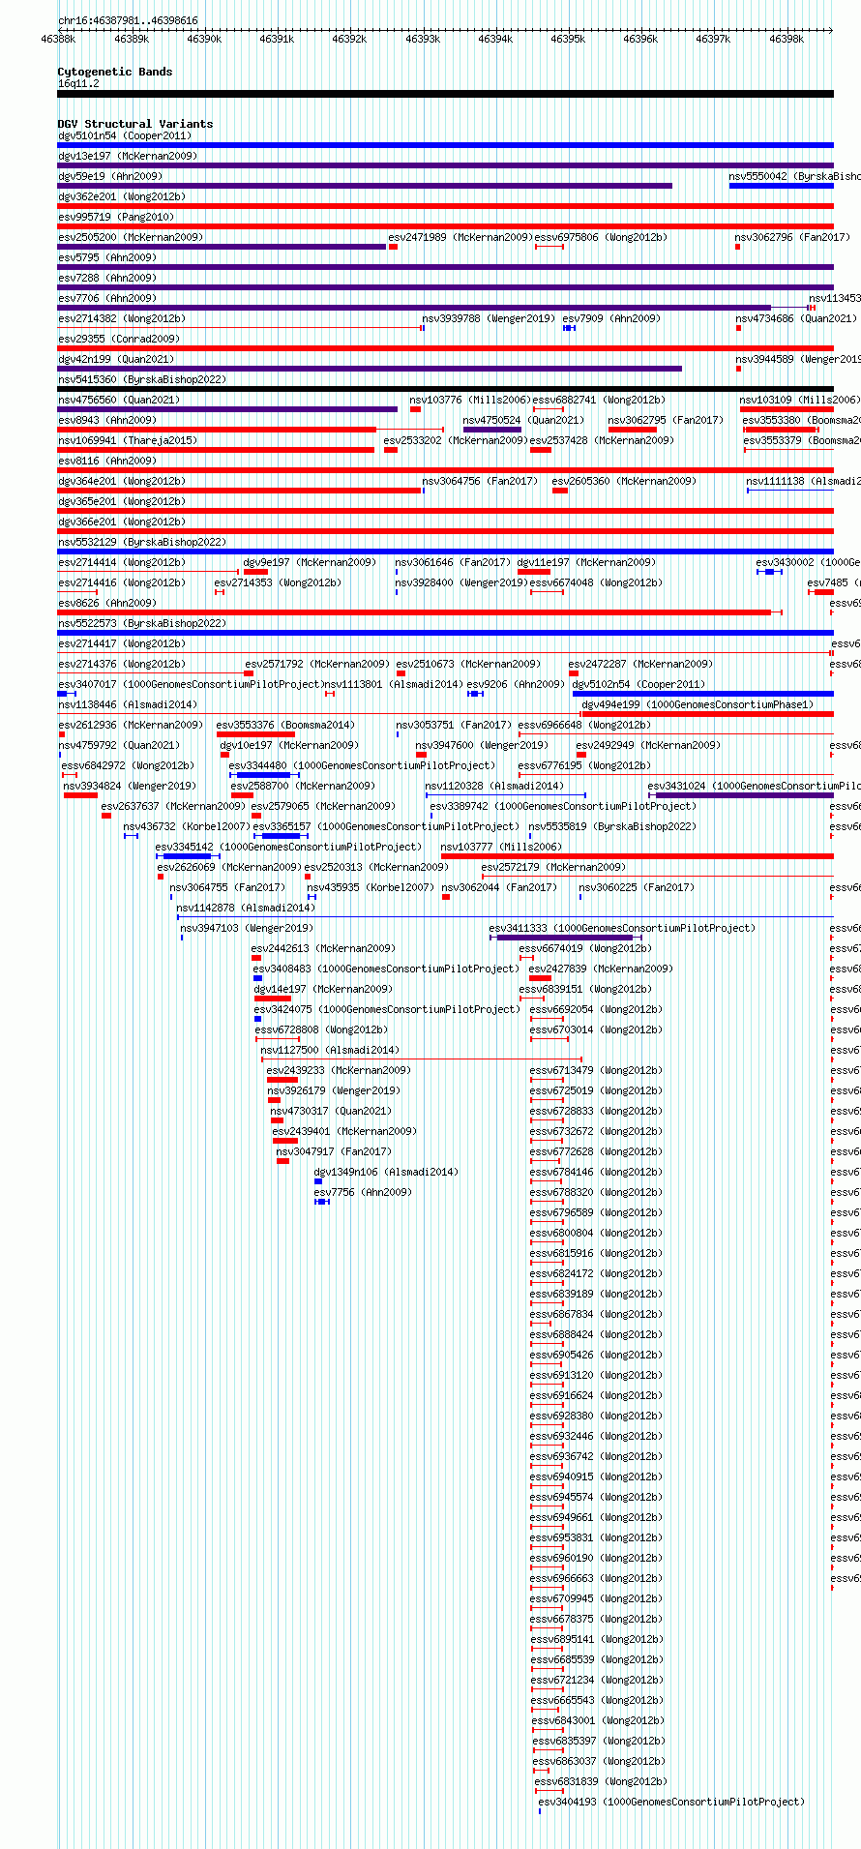Click the nsv5522573 (ByrskaBishop2022) label

142,623
